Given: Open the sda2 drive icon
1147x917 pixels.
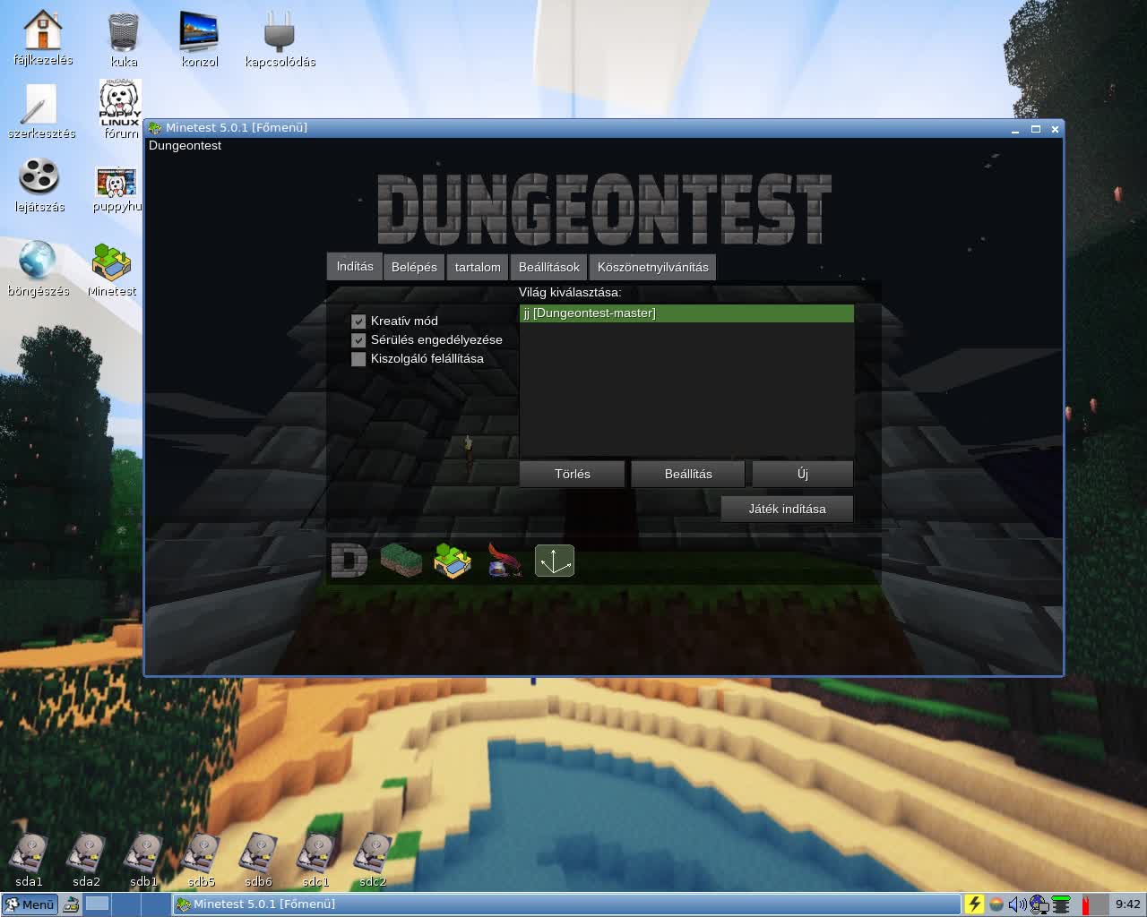Looking at the screenshot, I should tap(86, 860).
